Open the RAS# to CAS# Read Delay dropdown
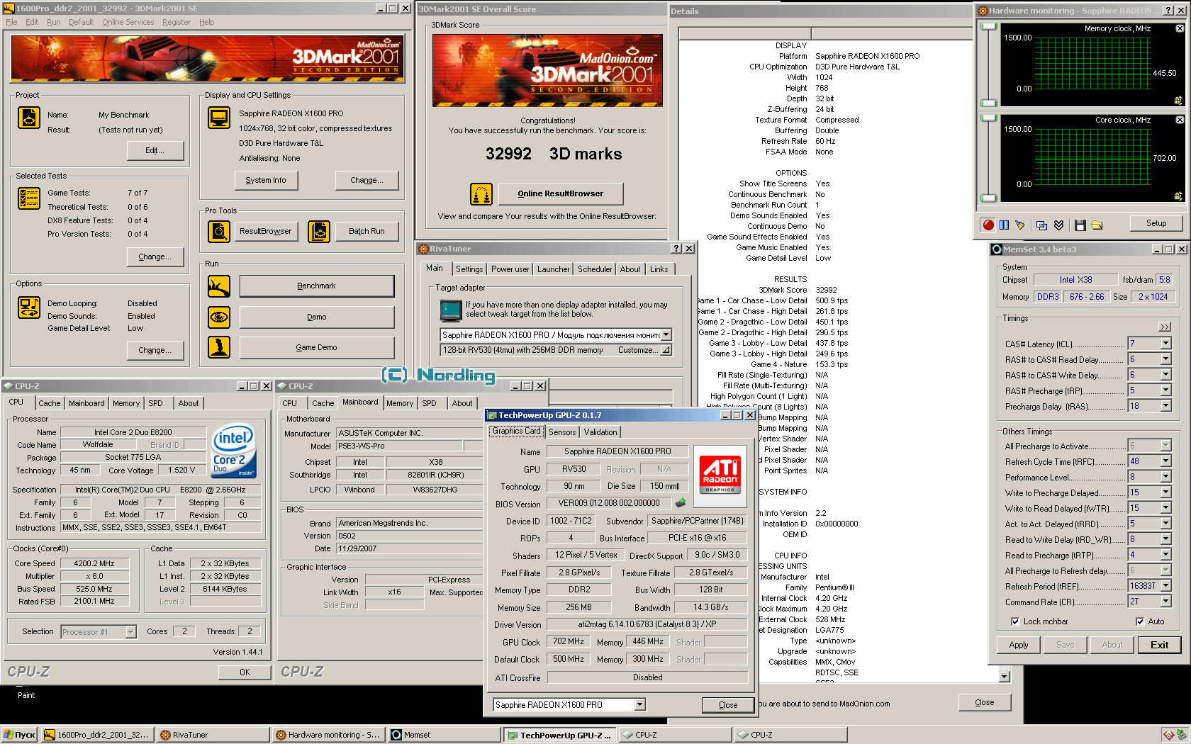The height and width of the screenshot is (744, 1191). coord(1165,359)
